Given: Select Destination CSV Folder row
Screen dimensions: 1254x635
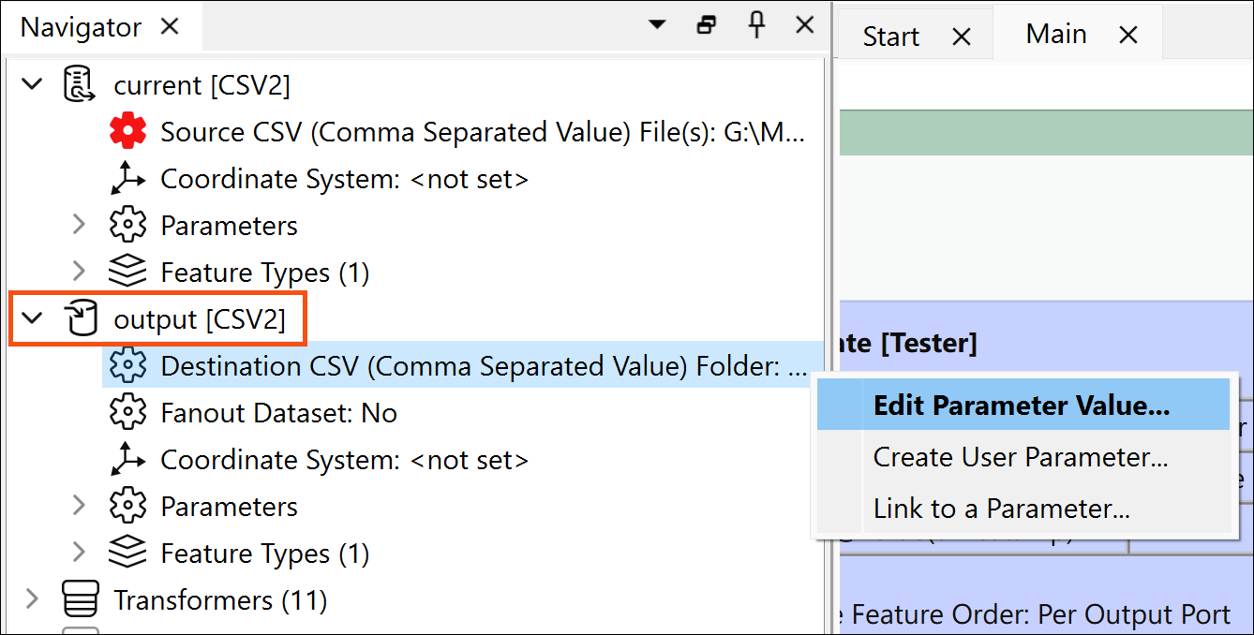Looking at the screenshot, I should [x=462, y=365].
